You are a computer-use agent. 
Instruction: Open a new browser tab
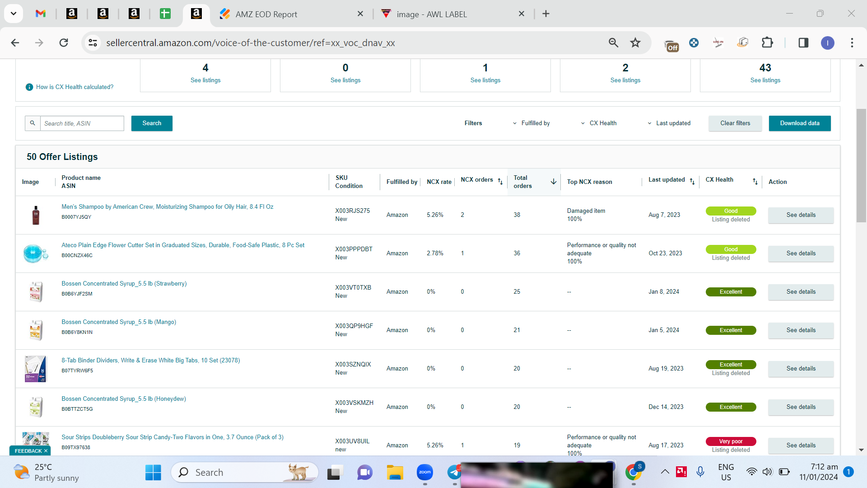(x=546, y=14)
